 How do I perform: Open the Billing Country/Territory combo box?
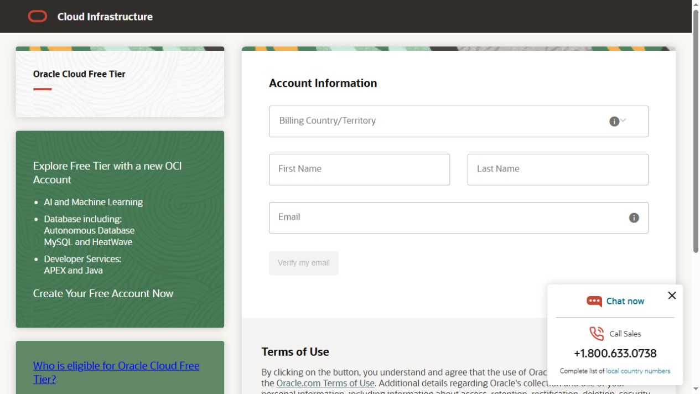[458, 121]
